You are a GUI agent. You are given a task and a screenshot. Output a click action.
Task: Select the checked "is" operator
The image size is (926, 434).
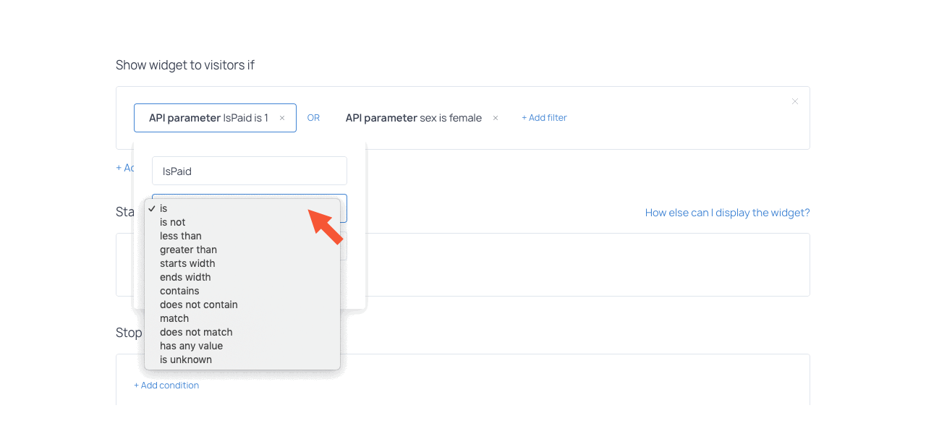pyautogui.click(x=163, y=208)
